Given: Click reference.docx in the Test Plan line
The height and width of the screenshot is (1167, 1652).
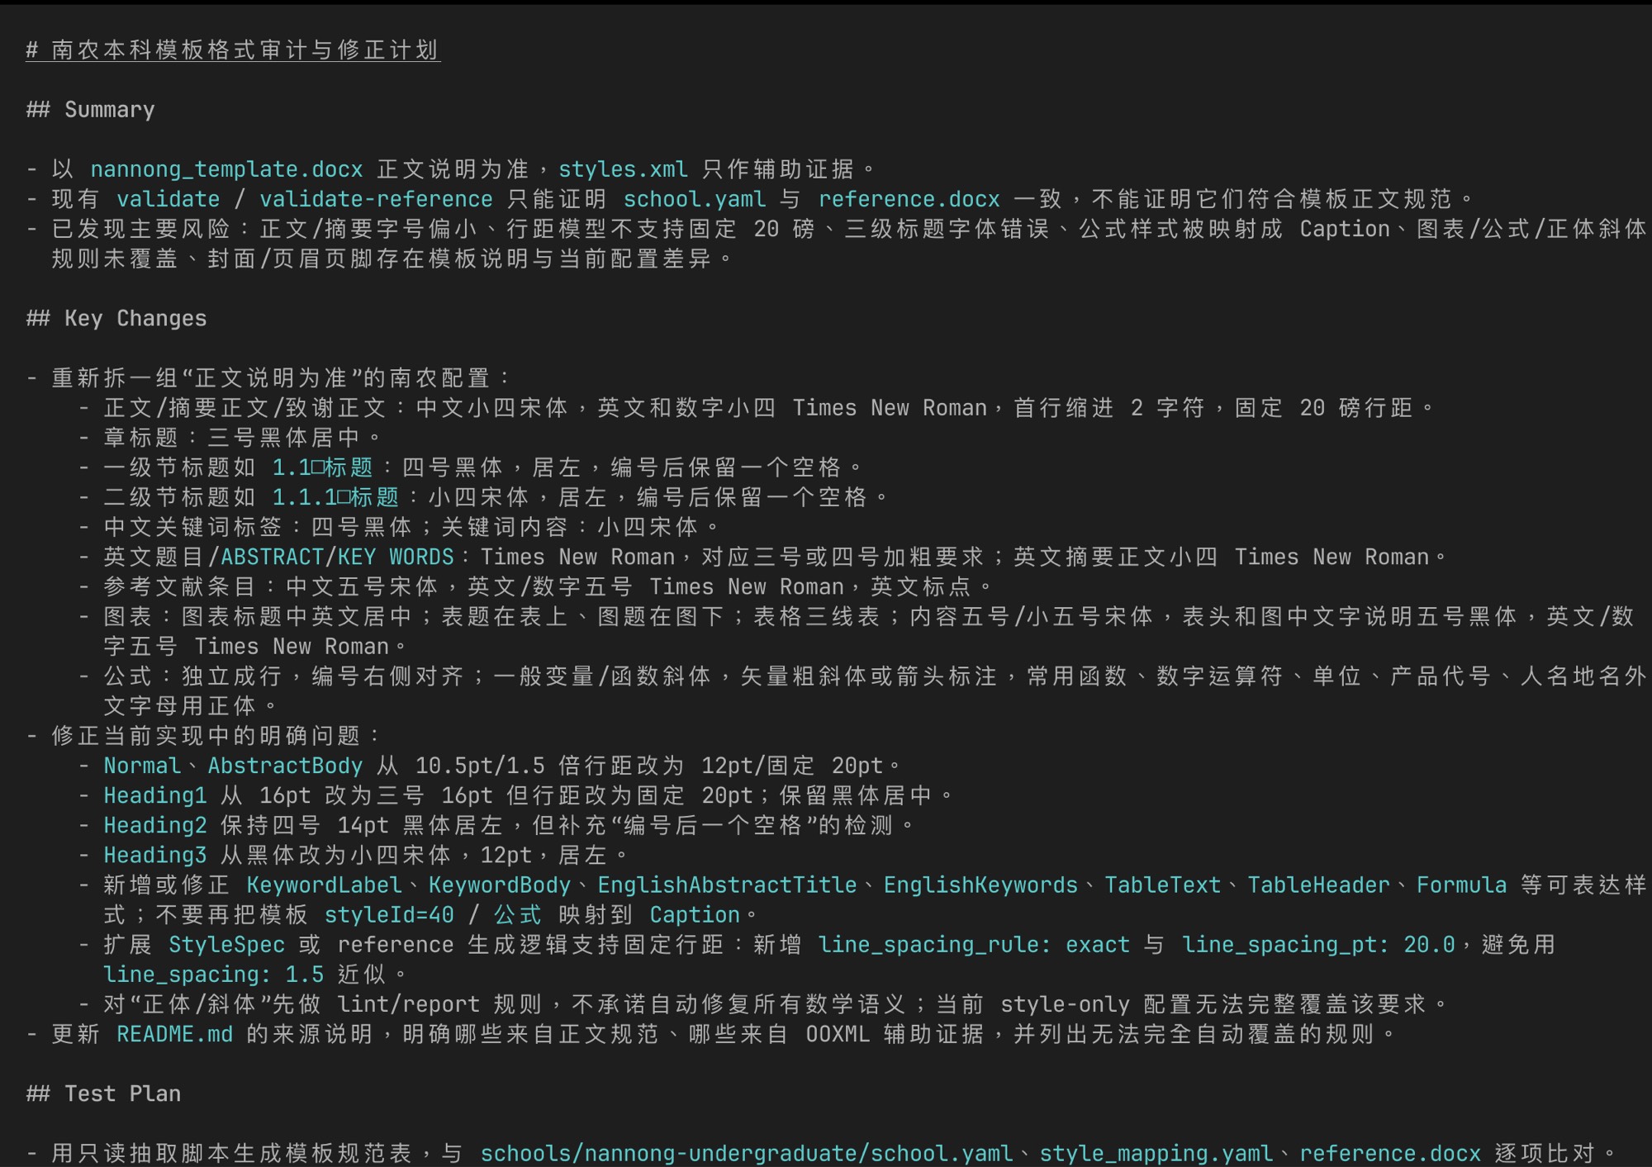Looking at the screenshot, I should (1390, 1153).
